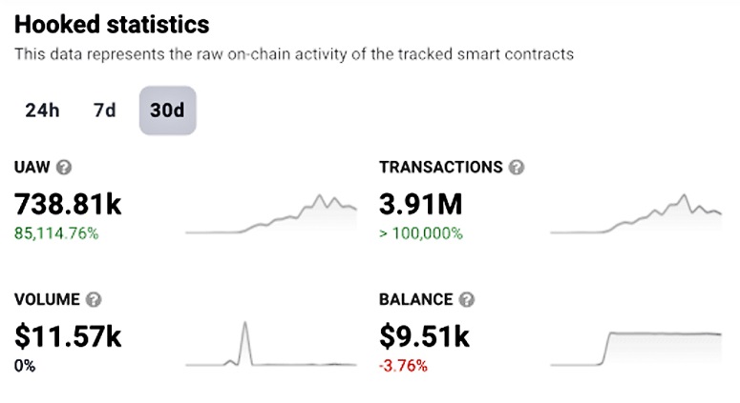Screen dimensions: 740x403
Task: Click the red -3.76% balance change
Action: point(403,366)
